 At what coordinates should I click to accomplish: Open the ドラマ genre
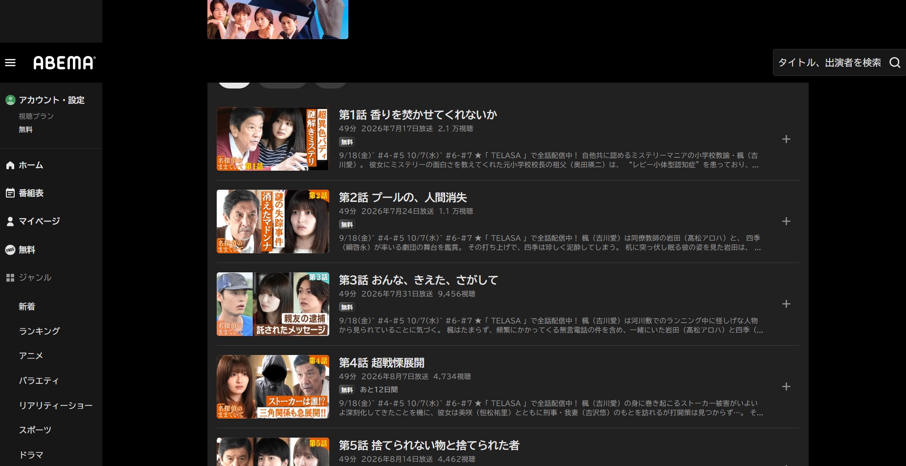[x=31, y=455]
